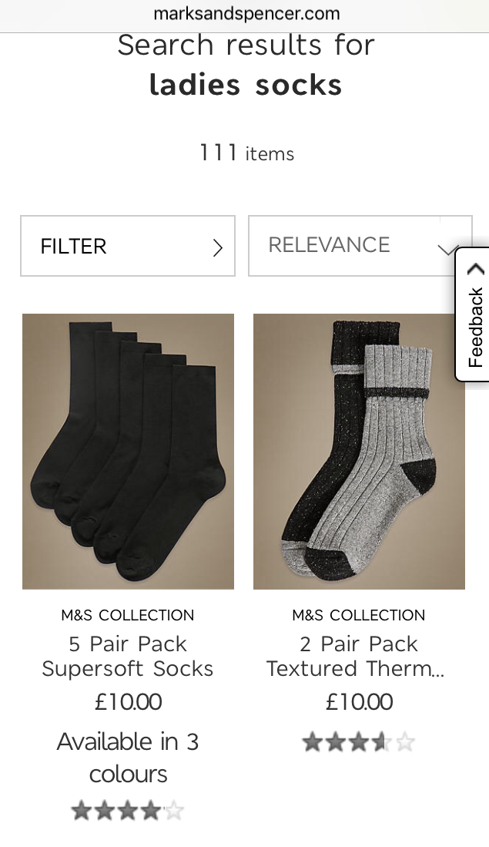This screenshot has width=489, height=847.
Task: Open the black 5 Pair Pack socks image
Action: (128, 451)
